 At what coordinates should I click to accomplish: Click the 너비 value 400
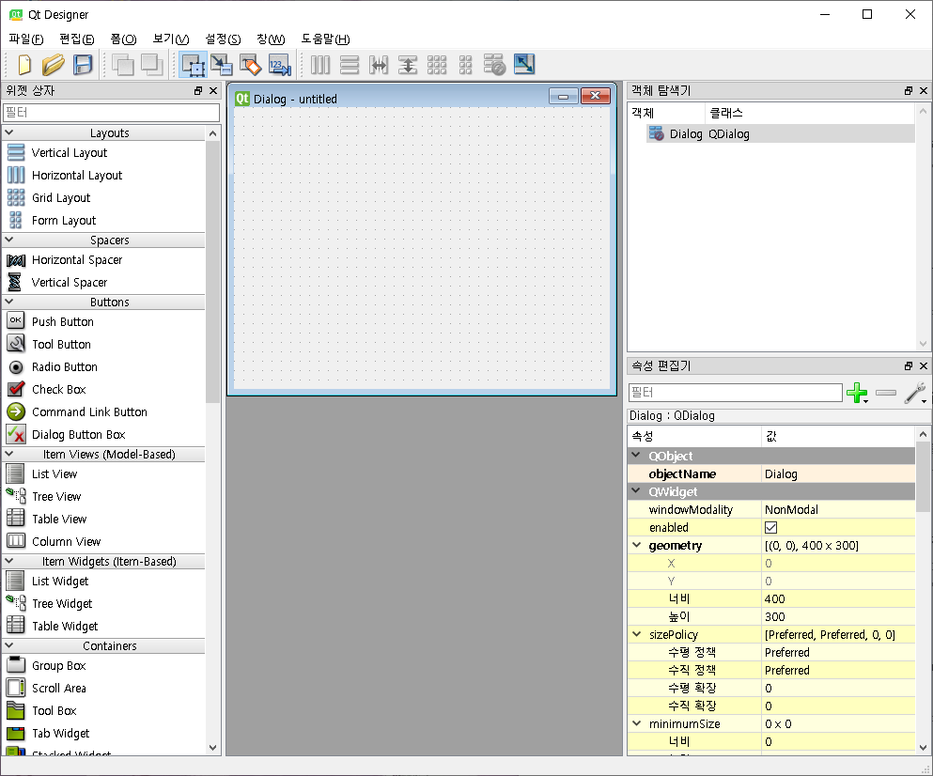(839, 598)
